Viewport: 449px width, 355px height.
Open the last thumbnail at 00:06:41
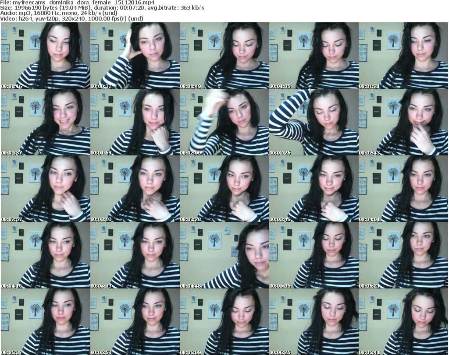[x=403, y=321]
